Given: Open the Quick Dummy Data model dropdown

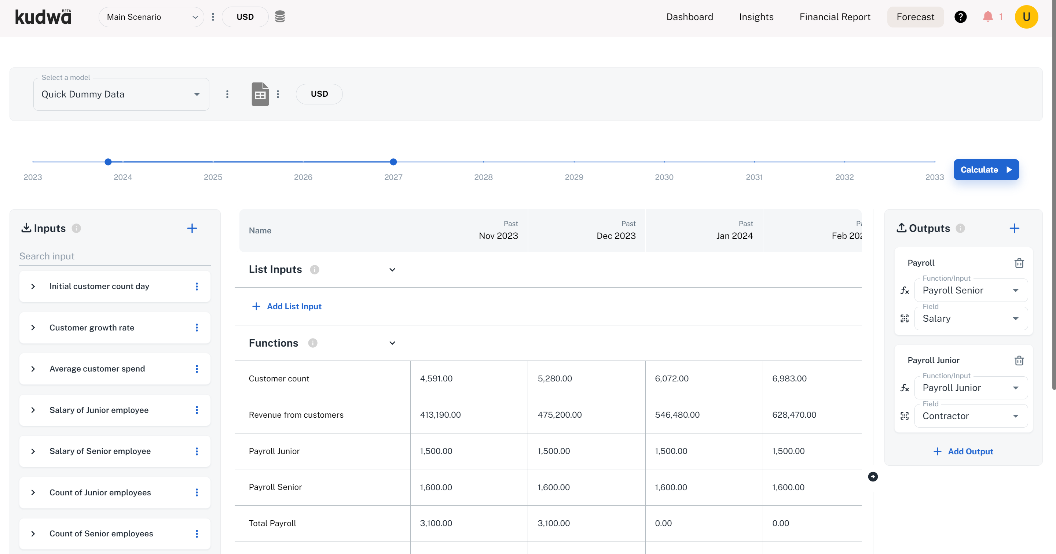Looking at the screenshot, I should click(x=121, y=94).
